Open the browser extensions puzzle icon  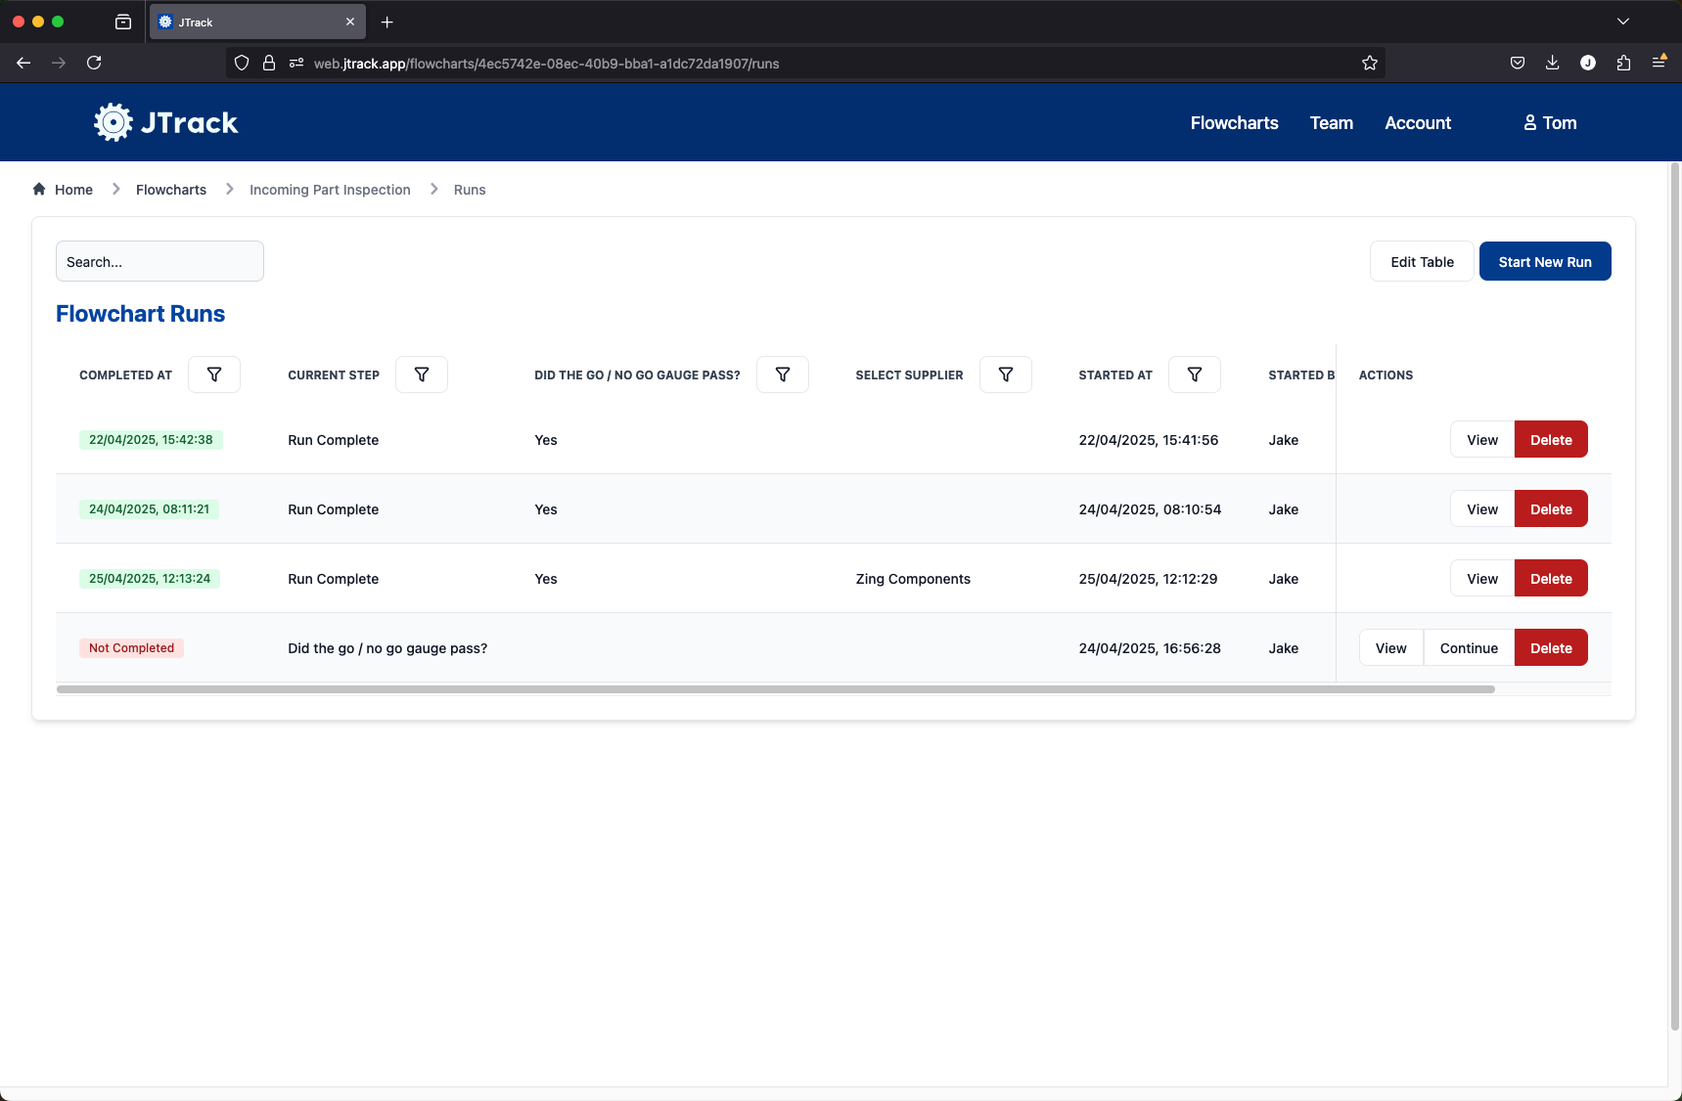[x=1623, y=63]
